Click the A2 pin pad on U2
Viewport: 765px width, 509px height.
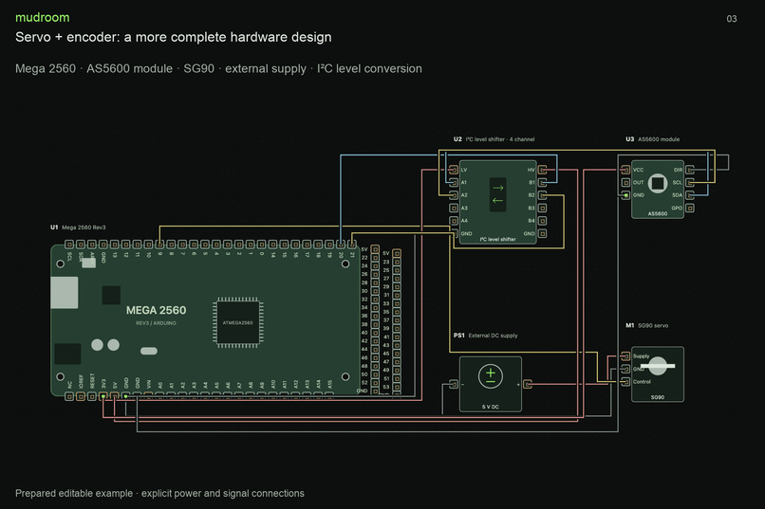[454, 195]
